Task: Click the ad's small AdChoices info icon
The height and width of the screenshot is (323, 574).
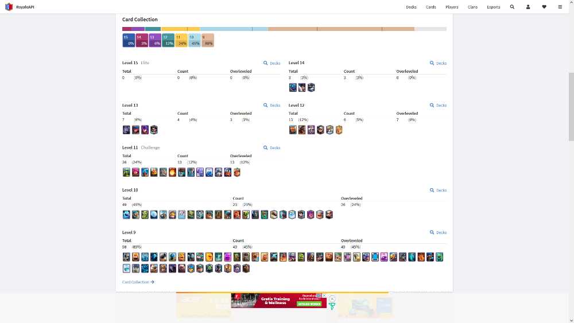Action: 319,295
